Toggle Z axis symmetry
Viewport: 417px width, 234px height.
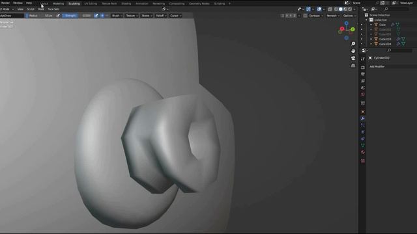[295, 16]
